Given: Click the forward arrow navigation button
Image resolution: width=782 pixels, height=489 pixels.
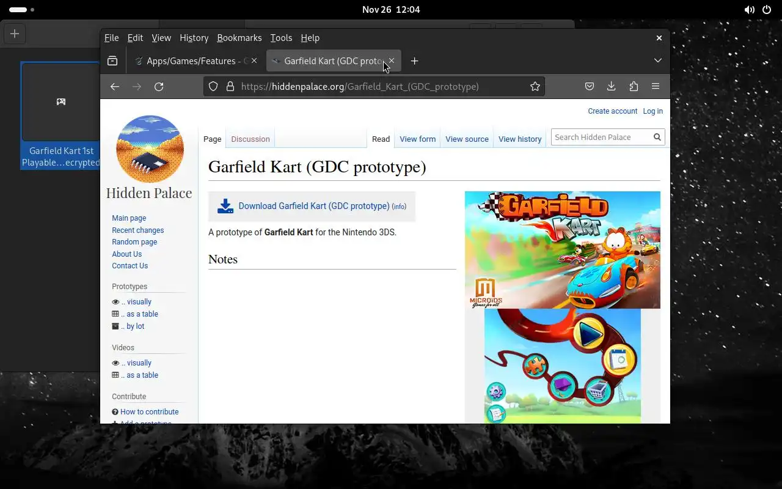Looking at the screenshot, I should tap(137, 87).
